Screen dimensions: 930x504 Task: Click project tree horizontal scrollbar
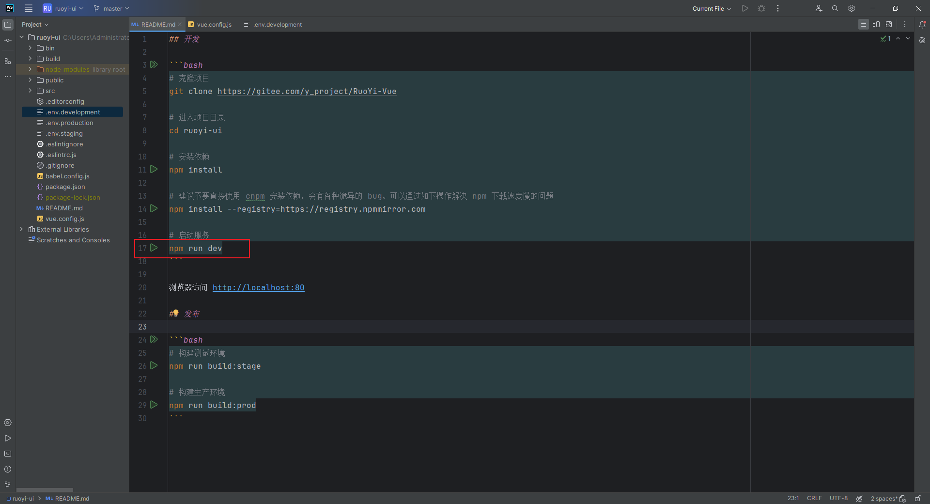coord(45,489)
